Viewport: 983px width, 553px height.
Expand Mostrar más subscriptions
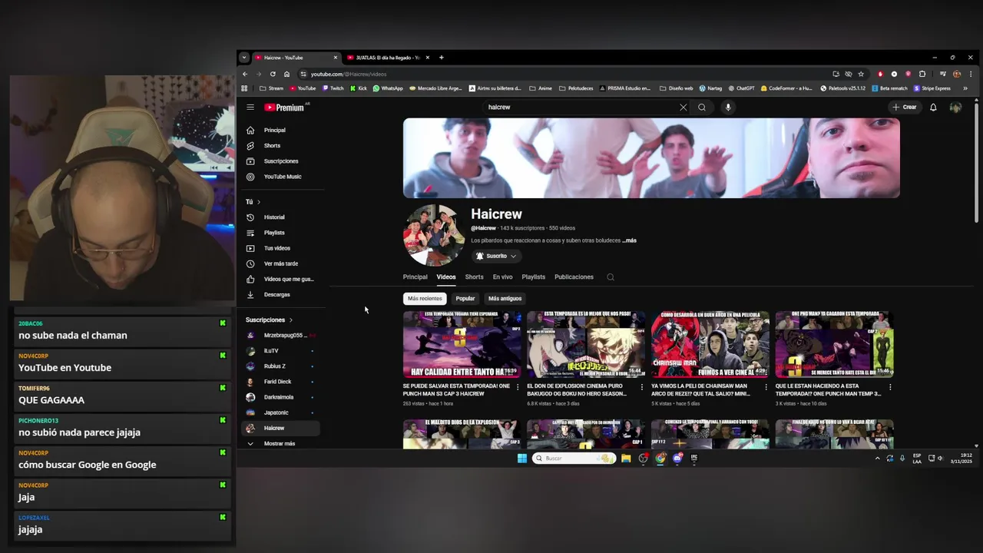click(x=281, y=443)
